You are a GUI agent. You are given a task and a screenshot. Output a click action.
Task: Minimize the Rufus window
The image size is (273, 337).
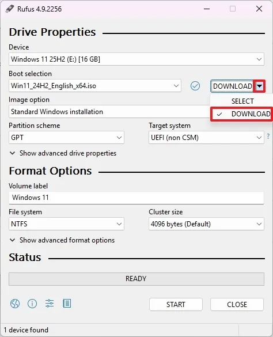(x=207, y=9)
